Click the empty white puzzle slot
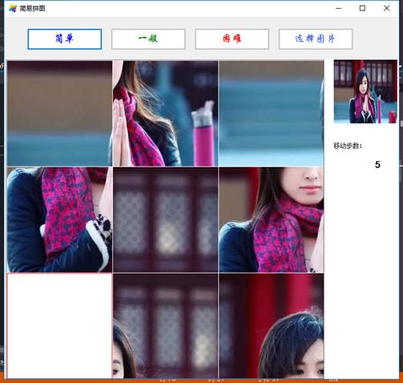This screenshot has height=383, width=403. [x=59, y=326]
